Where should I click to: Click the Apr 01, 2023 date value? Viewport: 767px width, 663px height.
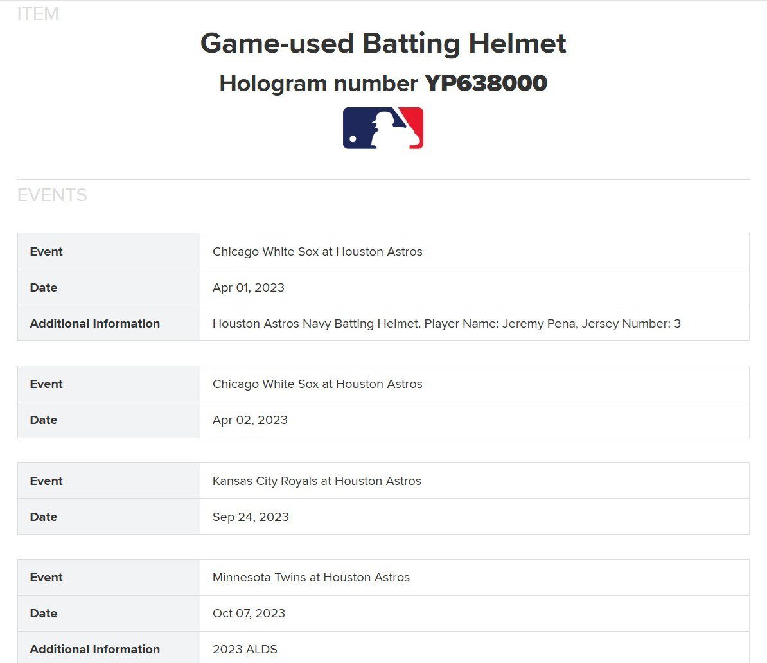[x=249, y=287]
